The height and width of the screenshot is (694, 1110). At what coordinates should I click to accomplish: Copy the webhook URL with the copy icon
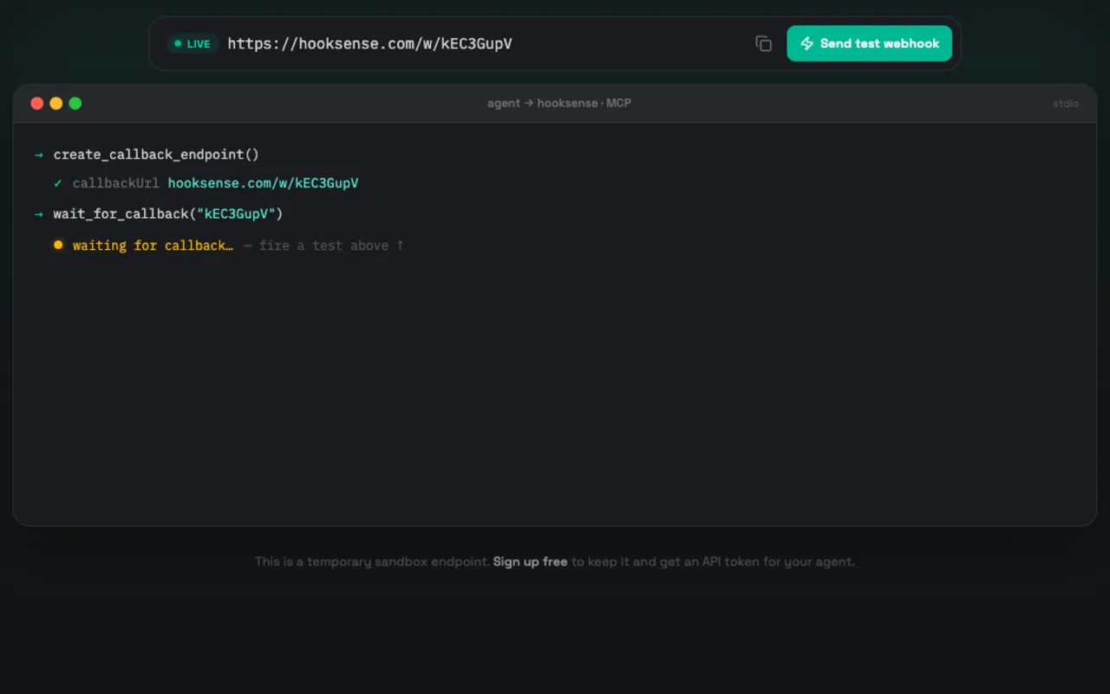(x=763, y=43)
